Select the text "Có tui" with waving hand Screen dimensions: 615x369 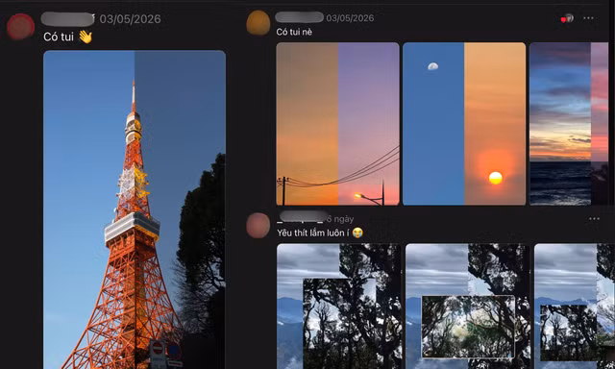click(x=68, y=37)
